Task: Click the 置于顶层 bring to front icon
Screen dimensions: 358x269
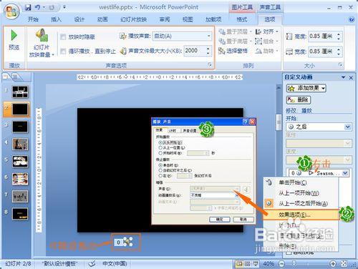Action: pos(222,31)
